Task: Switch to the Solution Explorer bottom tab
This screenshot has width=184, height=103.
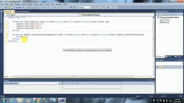Action: (160, 57)
